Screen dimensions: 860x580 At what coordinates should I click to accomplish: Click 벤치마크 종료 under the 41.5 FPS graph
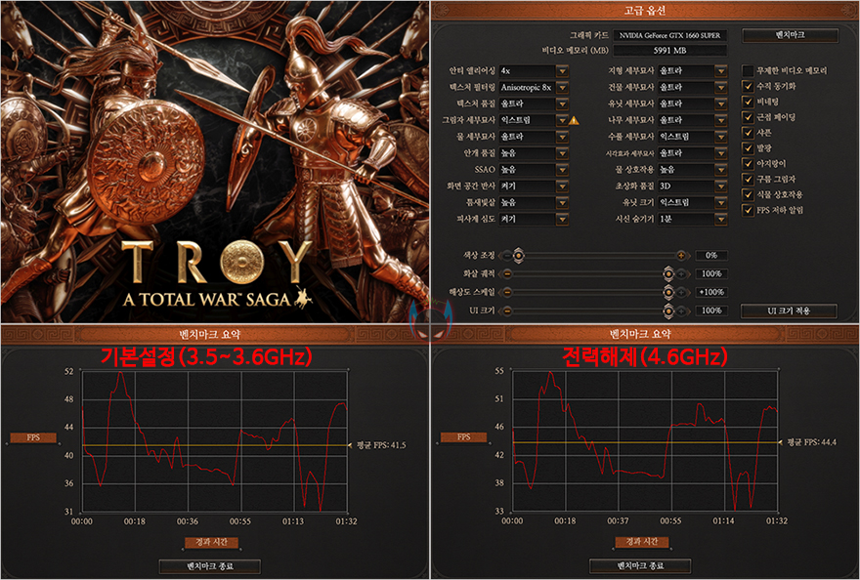(x=209, y=565)
